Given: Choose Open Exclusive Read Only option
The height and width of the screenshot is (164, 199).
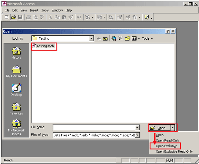Looking at the screenshot, I should 174,151.
